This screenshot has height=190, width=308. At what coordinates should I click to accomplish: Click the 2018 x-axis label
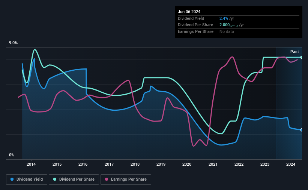click(135, 164)
